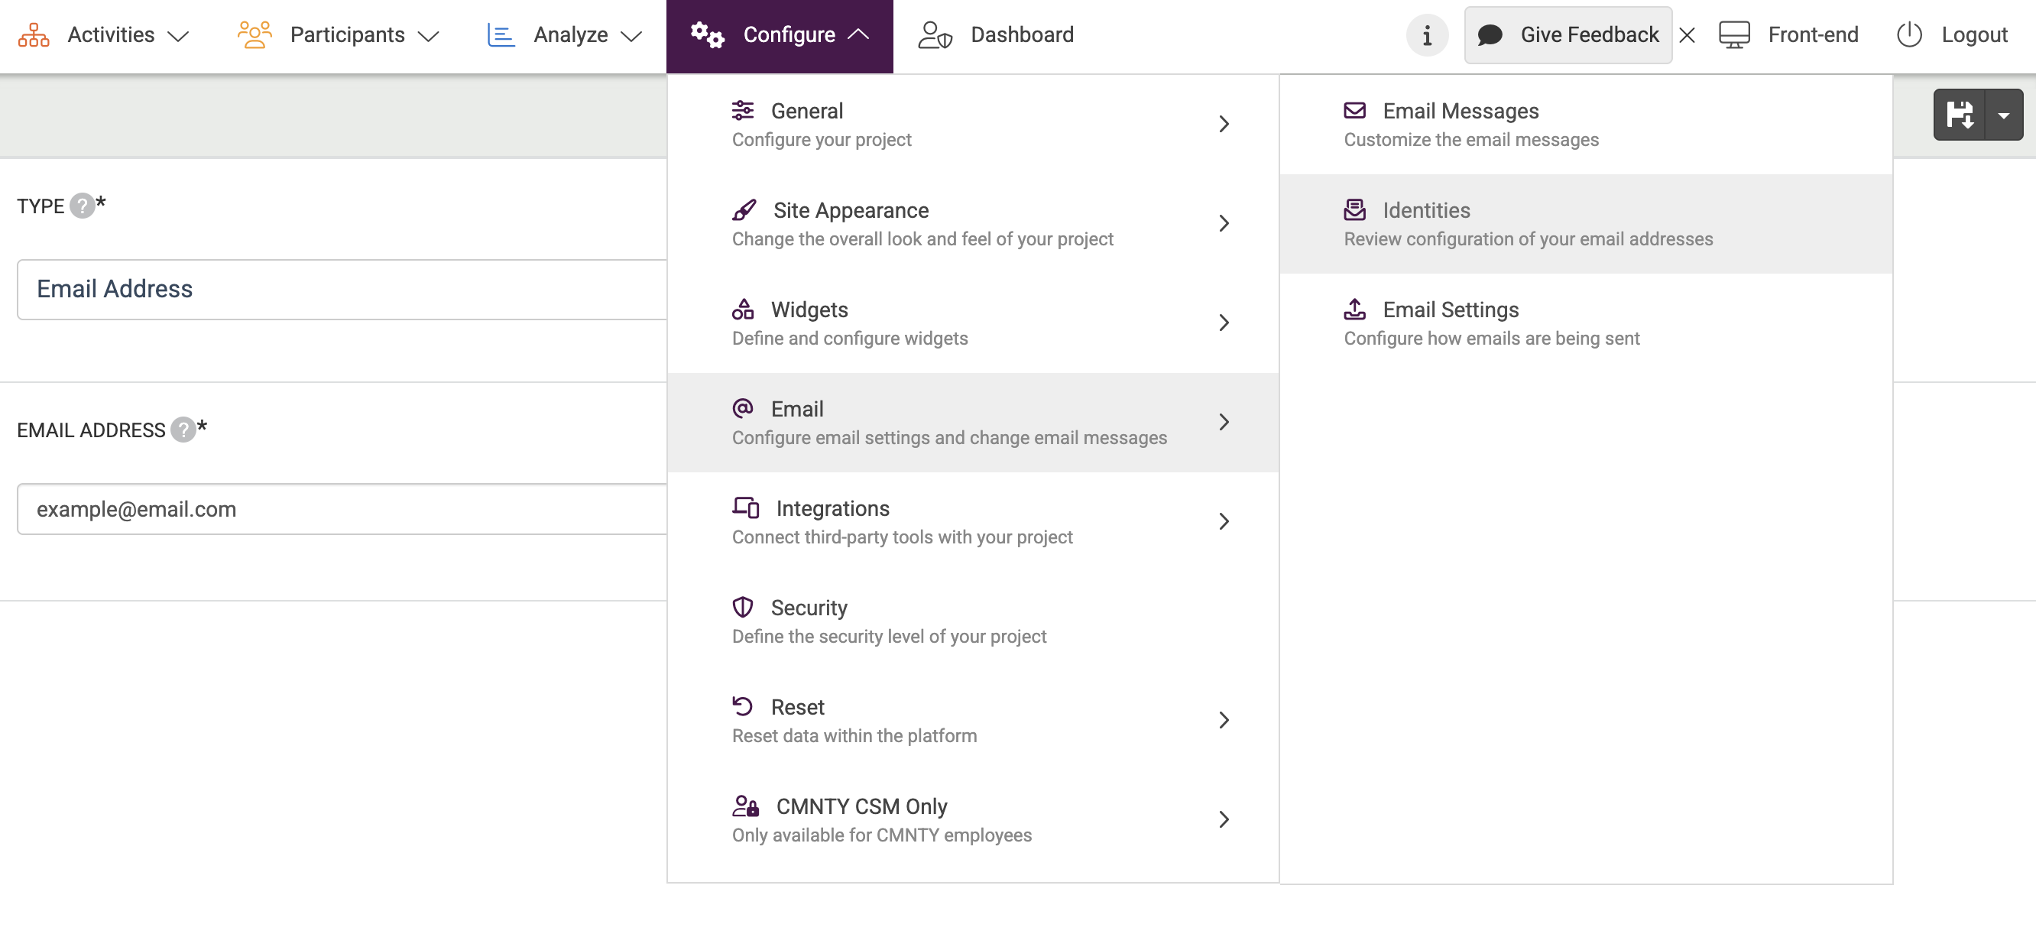Click the Front-end monitor icon
Viewport: 2036px width, 934px height.
pyautogui.click(x=1734, y=34)
